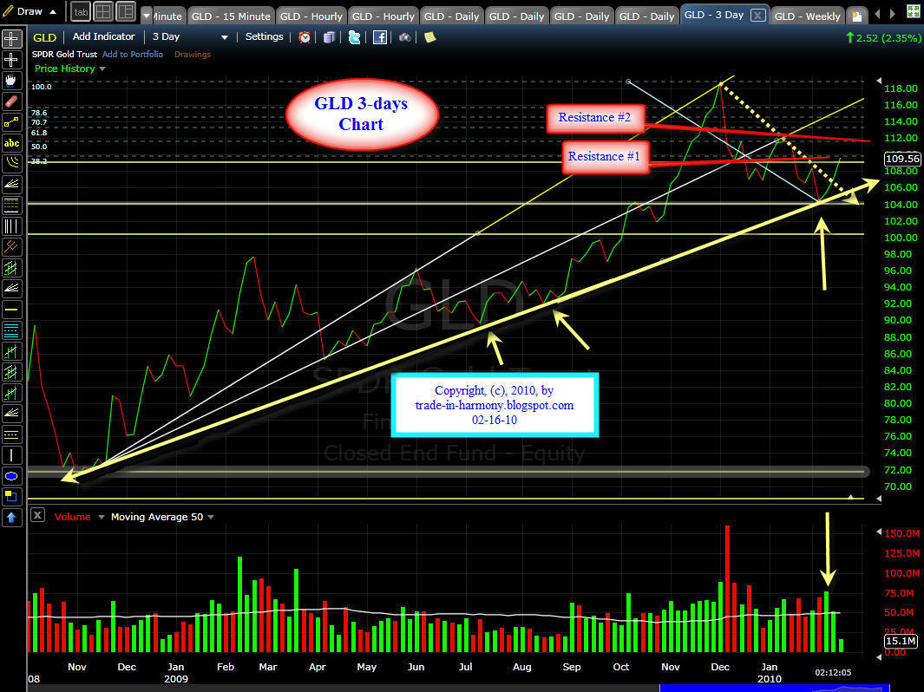Select the cyan horizontal lines tool

click(11, 330)
